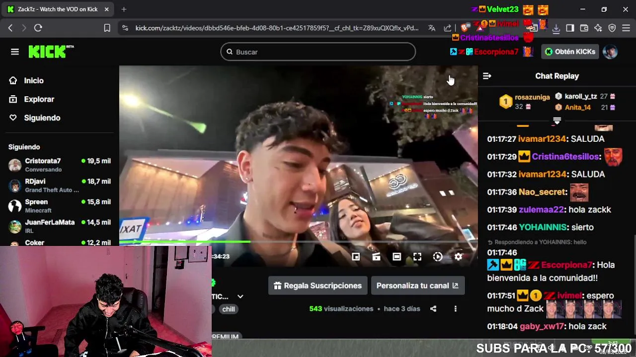View site information icon in address bar

[125, 28]
